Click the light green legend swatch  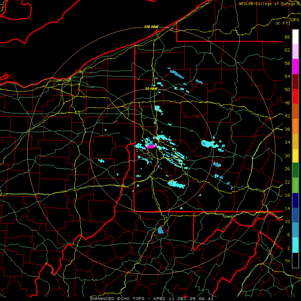pyautogui.click(x=295, y=185)
